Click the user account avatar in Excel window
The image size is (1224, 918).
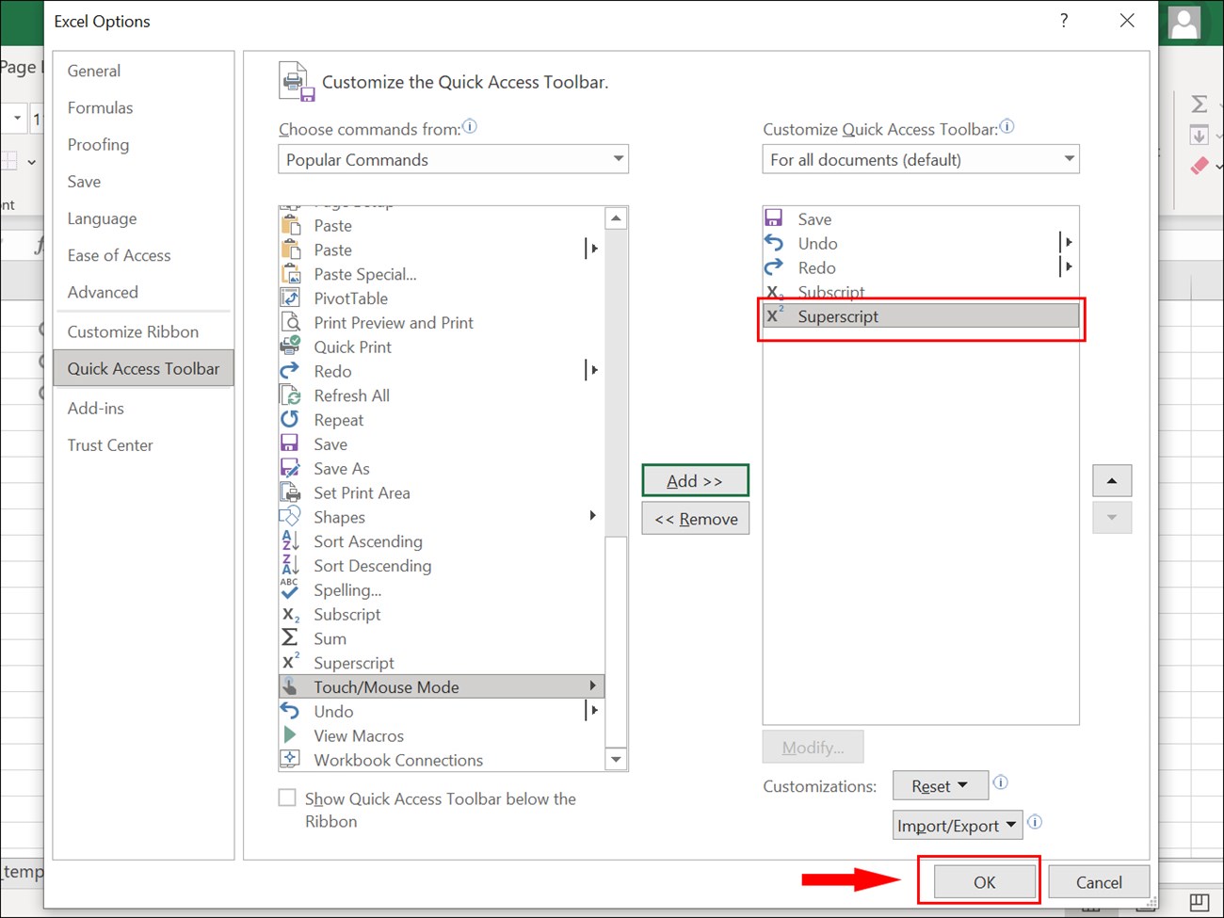click(x=1184, y=23)
